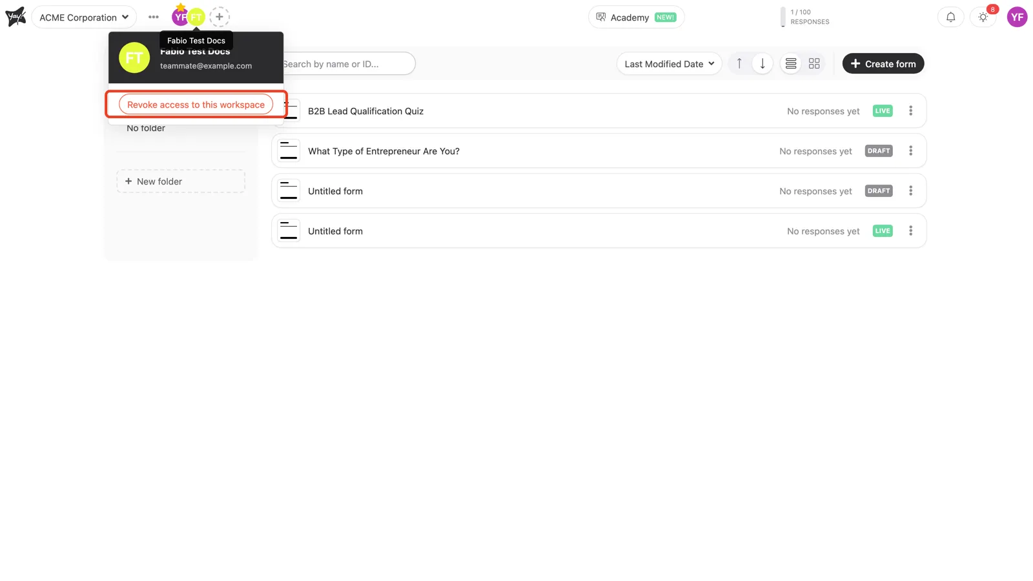Click the Create form button
Screen dimensions: 1033x581
(x=883, y=64)
